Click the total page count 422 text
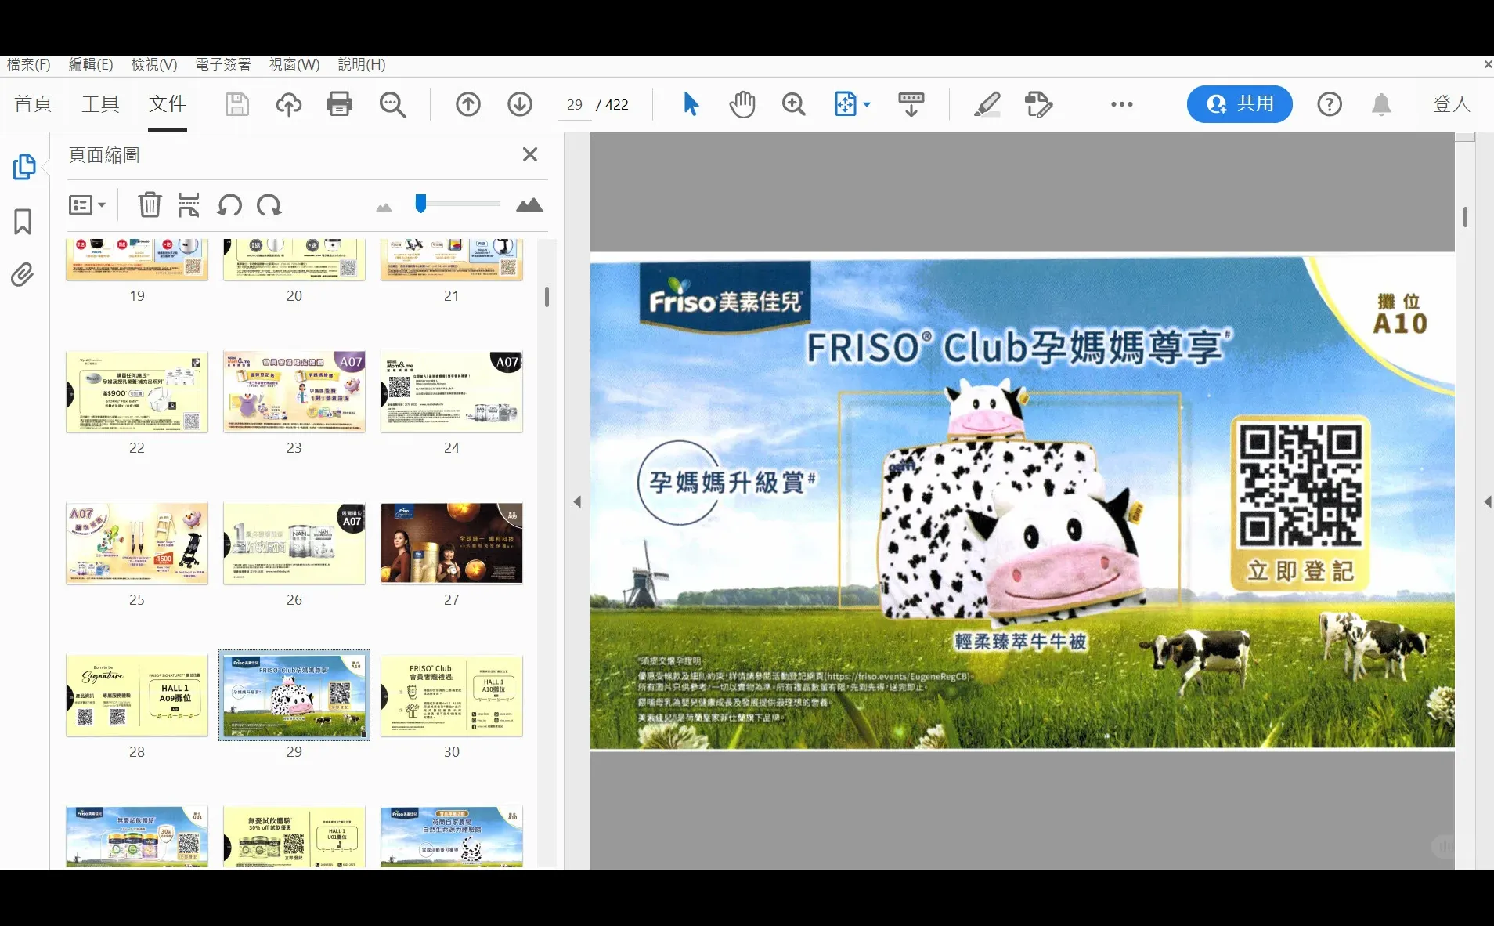 coord(617,105)
